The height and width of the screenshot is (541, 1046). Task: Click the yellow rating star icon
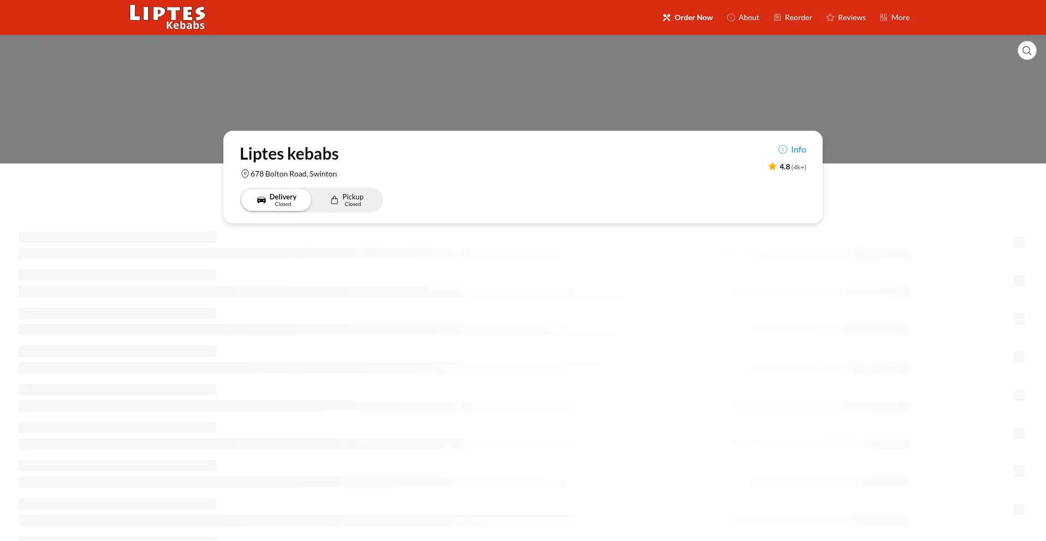point(773,167)
